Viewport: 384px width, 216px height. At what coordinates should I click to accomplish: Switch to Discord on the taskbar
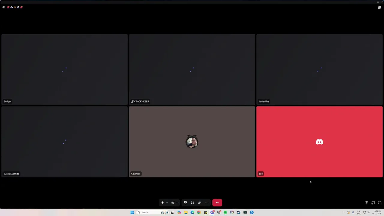(212, 212)
